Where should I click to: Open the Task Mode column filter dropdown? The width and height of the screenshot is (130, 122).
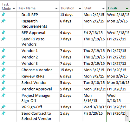click(x=14, y=9)
